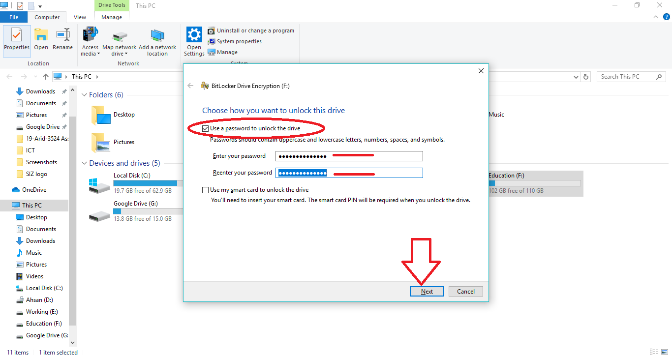Click Next in the BitLocker dialog

point(427,292)
